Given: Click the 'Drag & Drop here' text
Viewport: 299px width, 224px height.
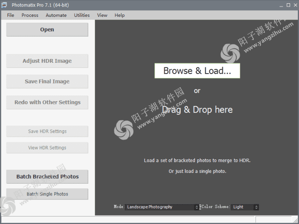Looking at the screenshot, I should (197, 110).
